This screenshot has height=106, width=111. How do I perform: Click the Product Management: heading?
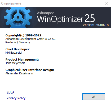22,60
